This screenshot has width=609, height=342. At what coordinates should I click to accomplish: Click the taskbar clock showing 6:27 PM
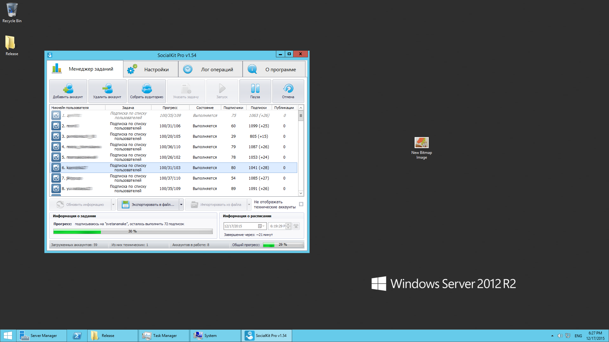tap(595, 336)
